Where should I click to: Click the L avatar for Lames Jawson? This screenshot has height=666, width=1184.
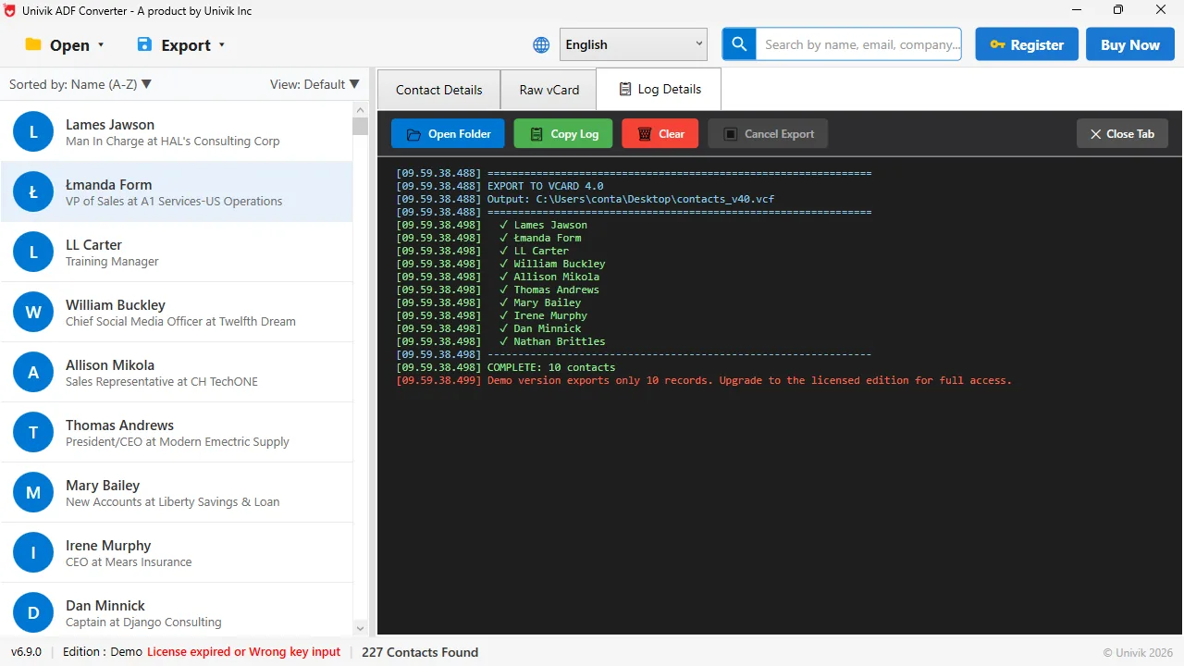pyautogui.click(x=33, y=132)
